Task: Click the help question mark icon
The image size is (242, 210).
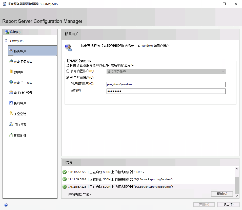Action: pyautogui.click(x=6, y=205)
